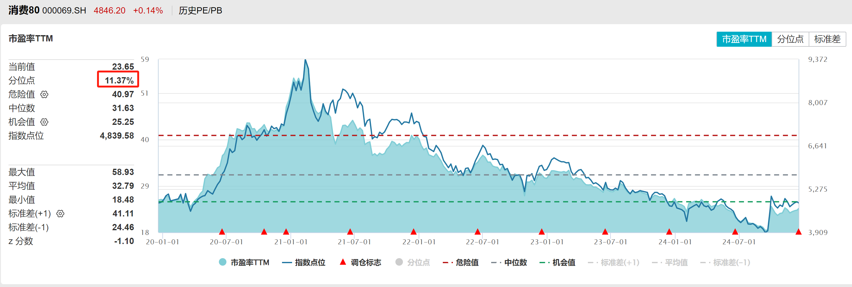Enable the greyed-out 分位点 legend series

413,263
